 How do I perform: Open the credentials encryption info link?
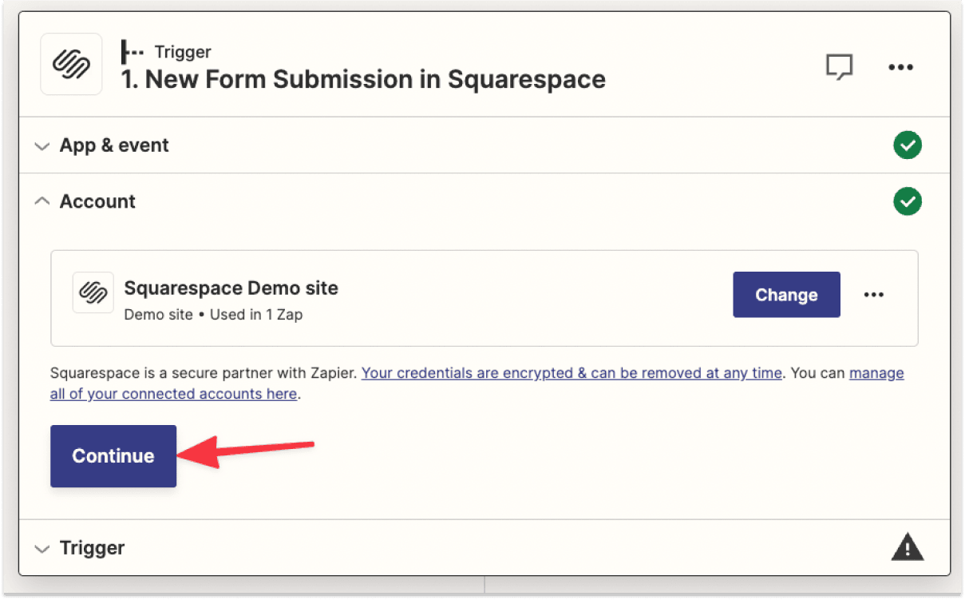(x=571, y=372)
